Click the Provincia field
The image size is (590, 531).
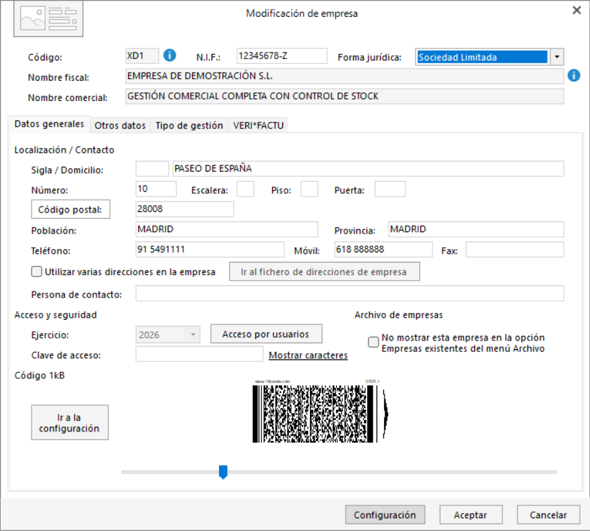click(x=476, y=229)
